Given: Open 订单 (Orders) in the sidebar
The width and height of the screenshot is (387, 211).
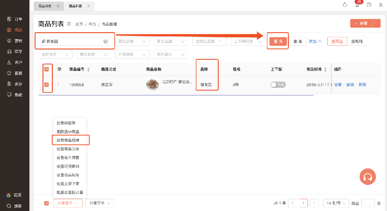Looking at the screenshot, I should click(15, 19).
